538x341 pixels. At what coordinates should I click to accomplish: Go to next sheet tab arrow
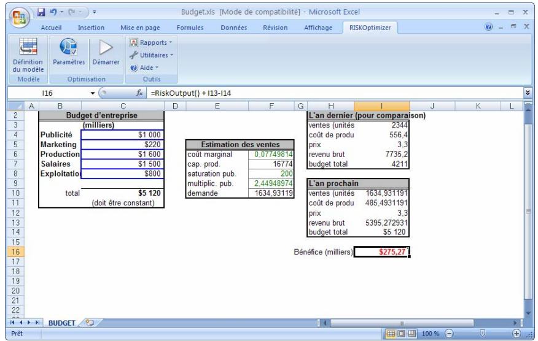29,323
